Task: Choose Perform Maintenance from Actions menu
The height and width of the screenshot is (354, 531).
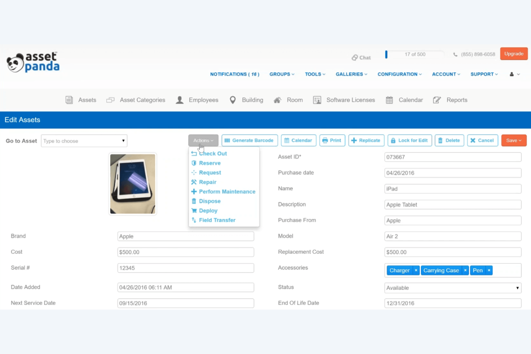Action: (227, 192)
